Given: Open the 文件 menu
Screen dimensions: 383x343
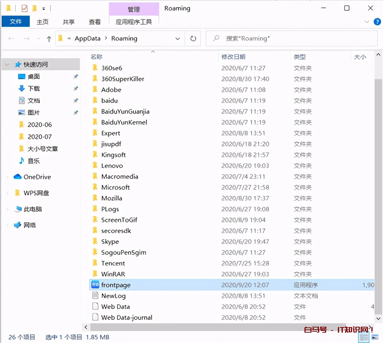Looking at the screenshot, I should 16,21.
